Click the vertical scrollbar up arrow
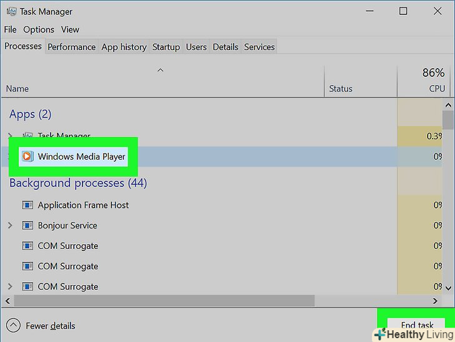Image resolution: width=455 pixels, height=342 pixels. click(448, 105)
